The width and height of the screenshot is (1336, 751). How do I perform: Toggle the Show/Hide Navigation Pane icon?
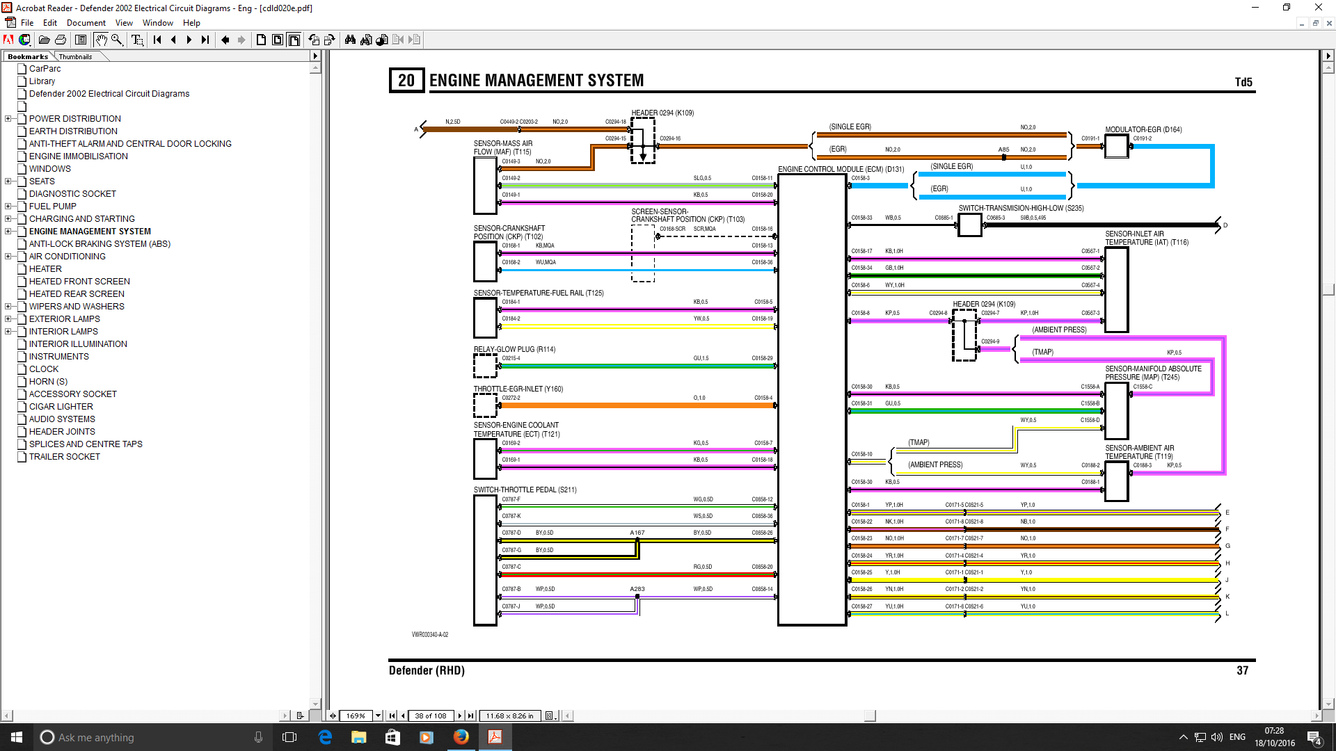(x=81, y=40)
